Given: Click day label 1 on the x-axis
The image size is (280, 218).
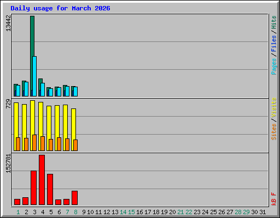Looking at the screenshot, I should click(18, 212).
